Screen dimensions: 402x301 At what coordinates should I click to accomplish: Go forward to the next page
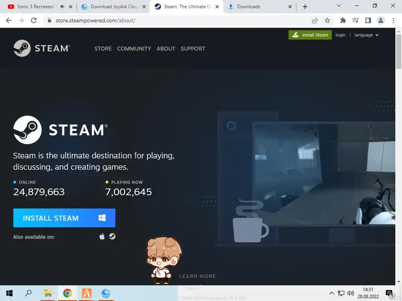(21, 20)
